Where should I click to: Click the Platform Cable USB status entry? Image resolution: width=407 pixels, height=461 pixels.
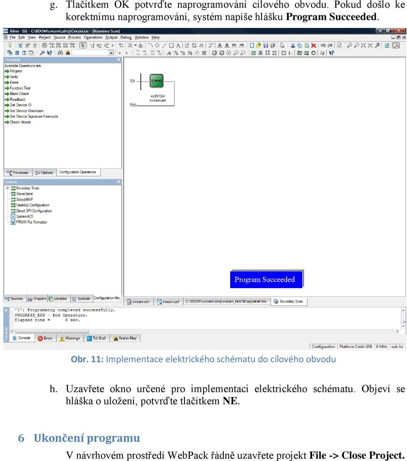(x=356, y=347)
